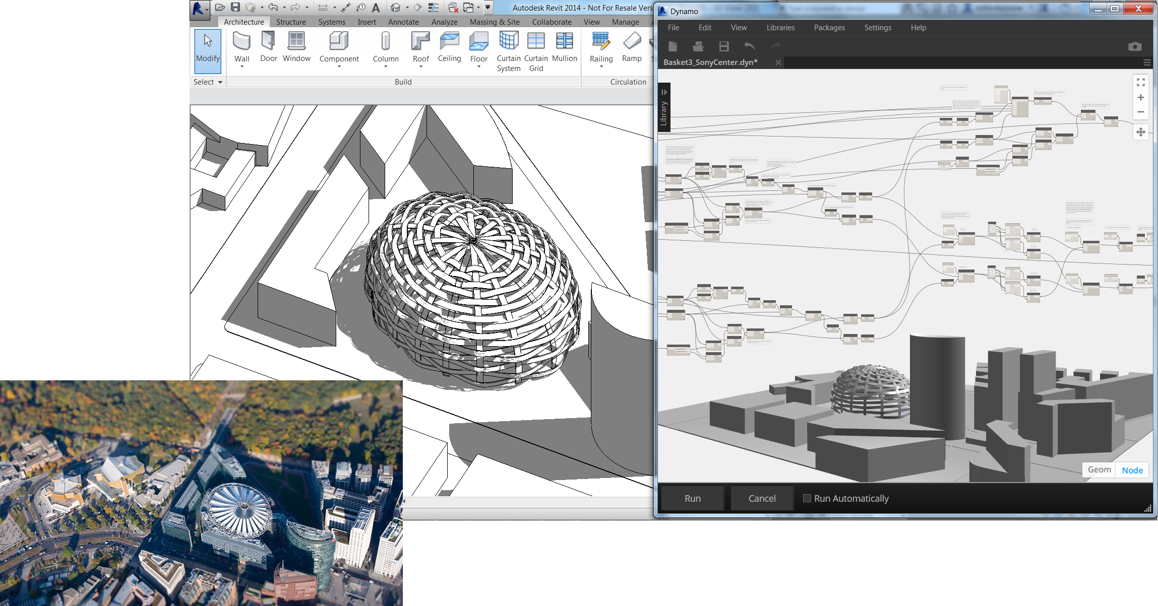Click the camera screenshot icon in Dynamo
Viewport: 1158px width, 606px height.
coord(1135,46)
